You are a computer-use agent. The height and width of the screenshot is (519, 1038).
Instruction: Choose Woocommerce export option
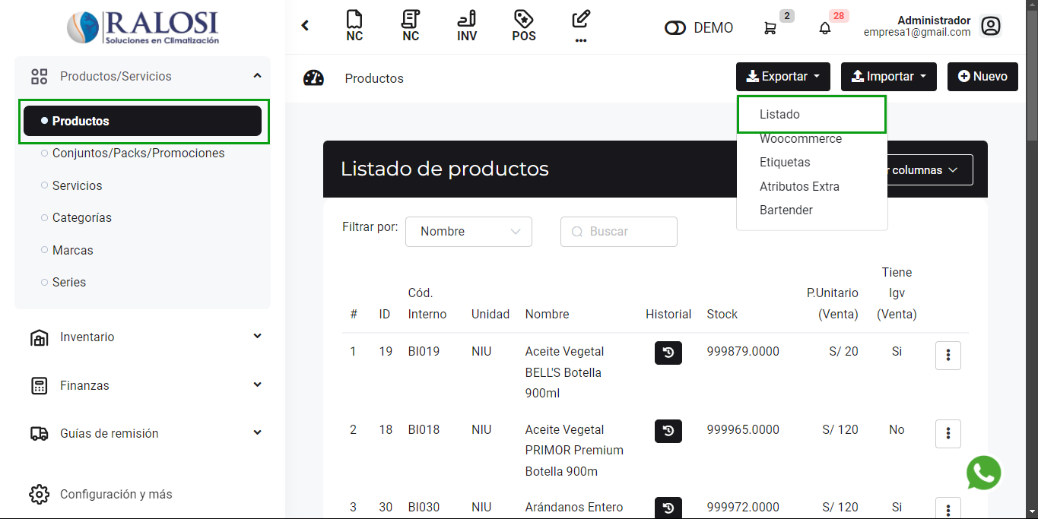[800, 139]
